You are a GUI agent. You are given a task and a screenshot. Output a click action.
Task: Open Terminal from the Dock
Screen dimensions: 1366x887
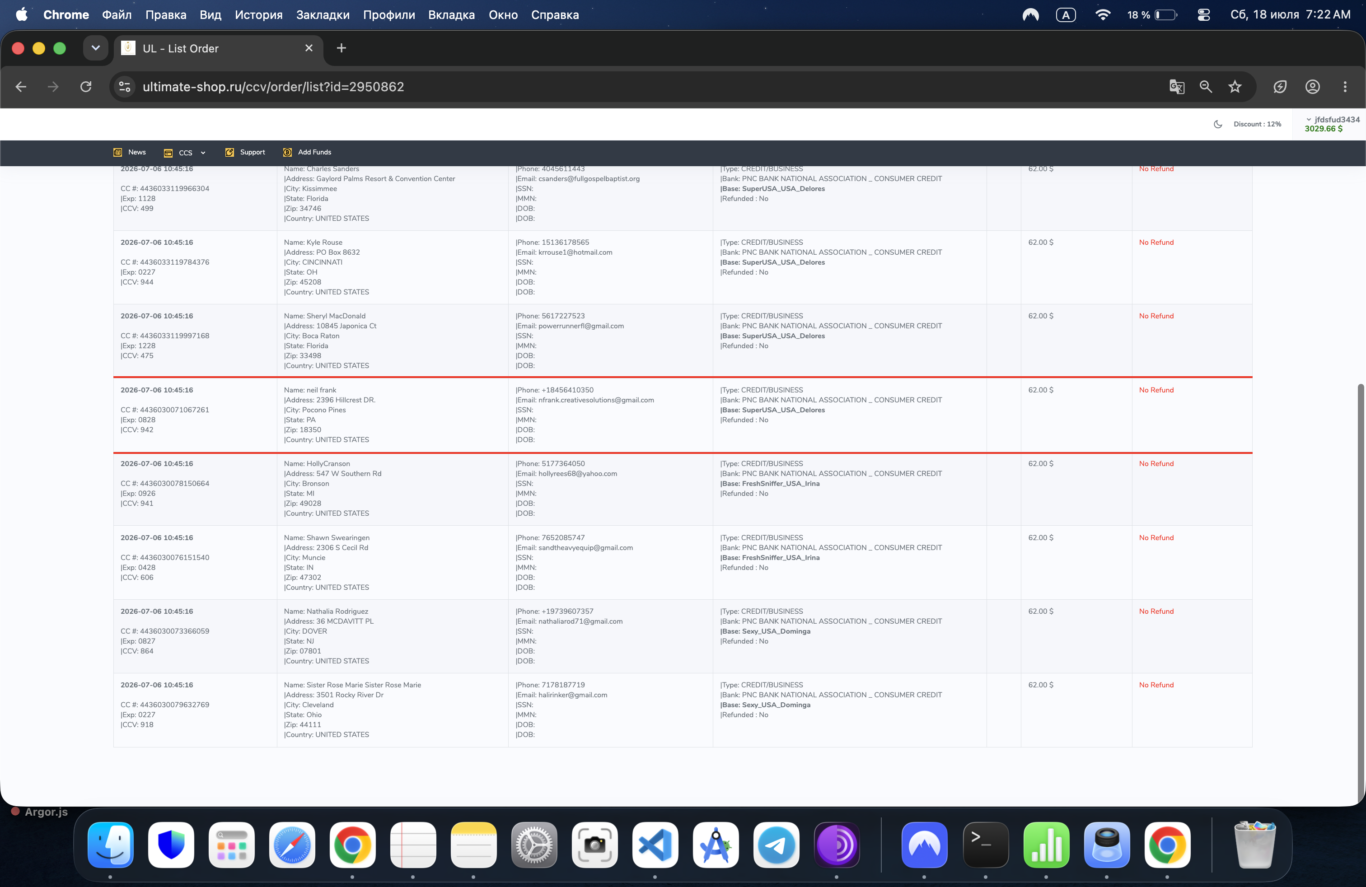click(986, 845)
